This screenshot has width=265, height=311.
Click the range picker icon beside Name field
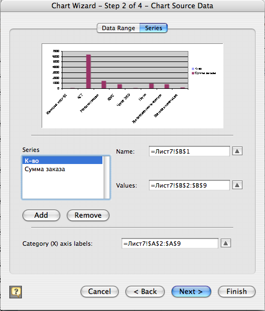[237, 151]
